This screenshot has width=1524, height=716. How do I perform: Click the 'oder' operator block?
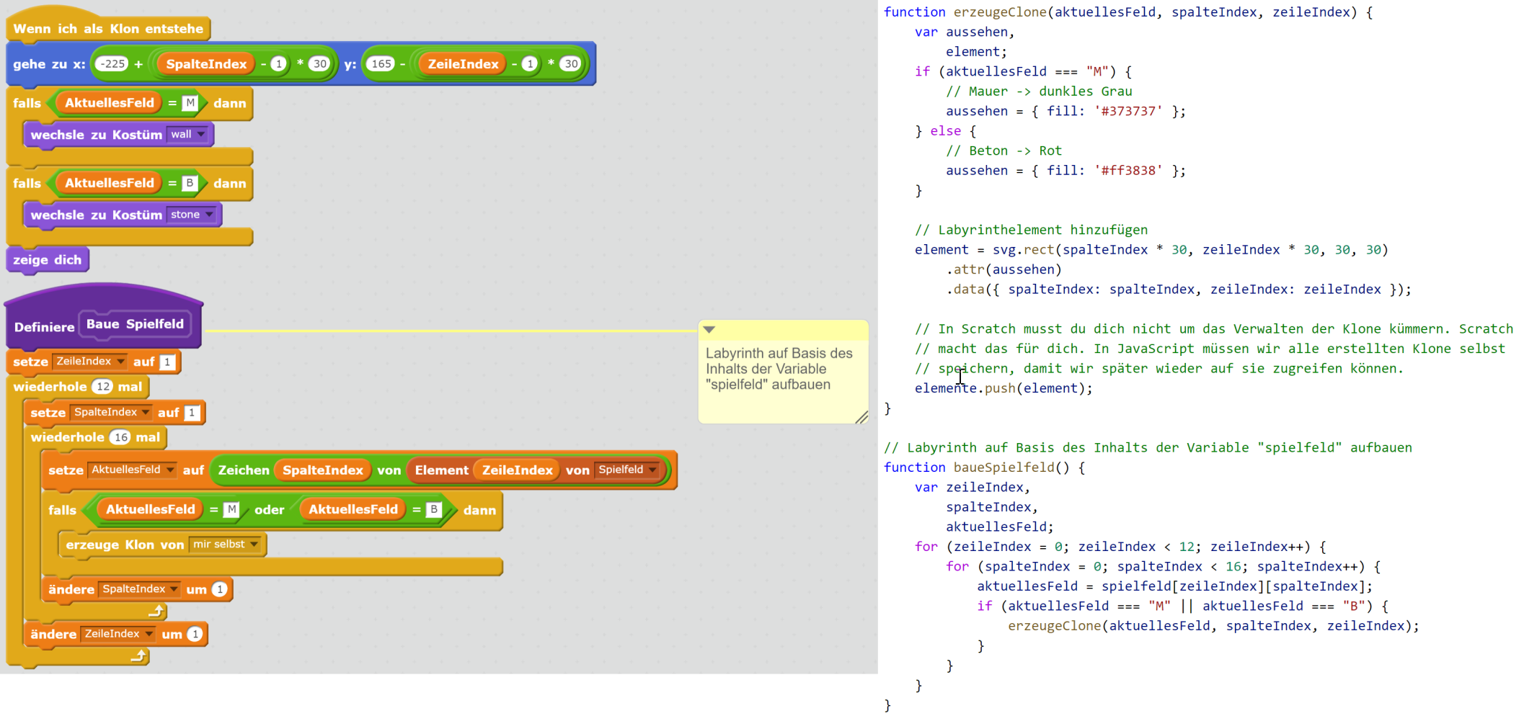[x=269, y=510]
